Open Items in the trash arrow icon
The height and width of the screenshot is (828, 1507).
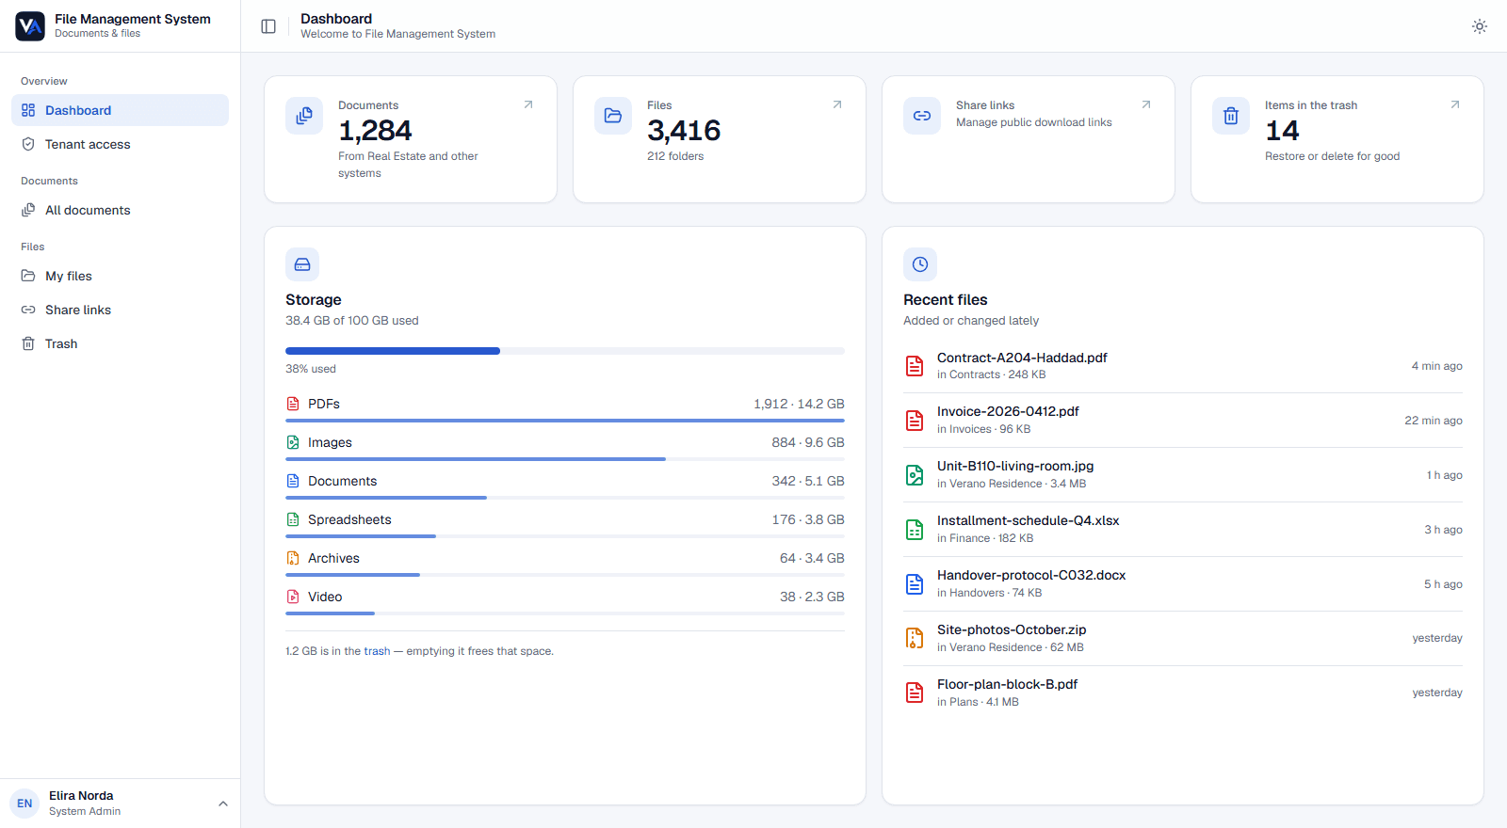[1455, 104]
